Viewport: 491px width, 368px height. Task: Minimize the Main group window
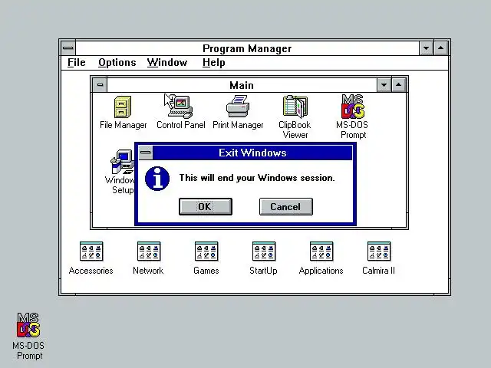384,85
